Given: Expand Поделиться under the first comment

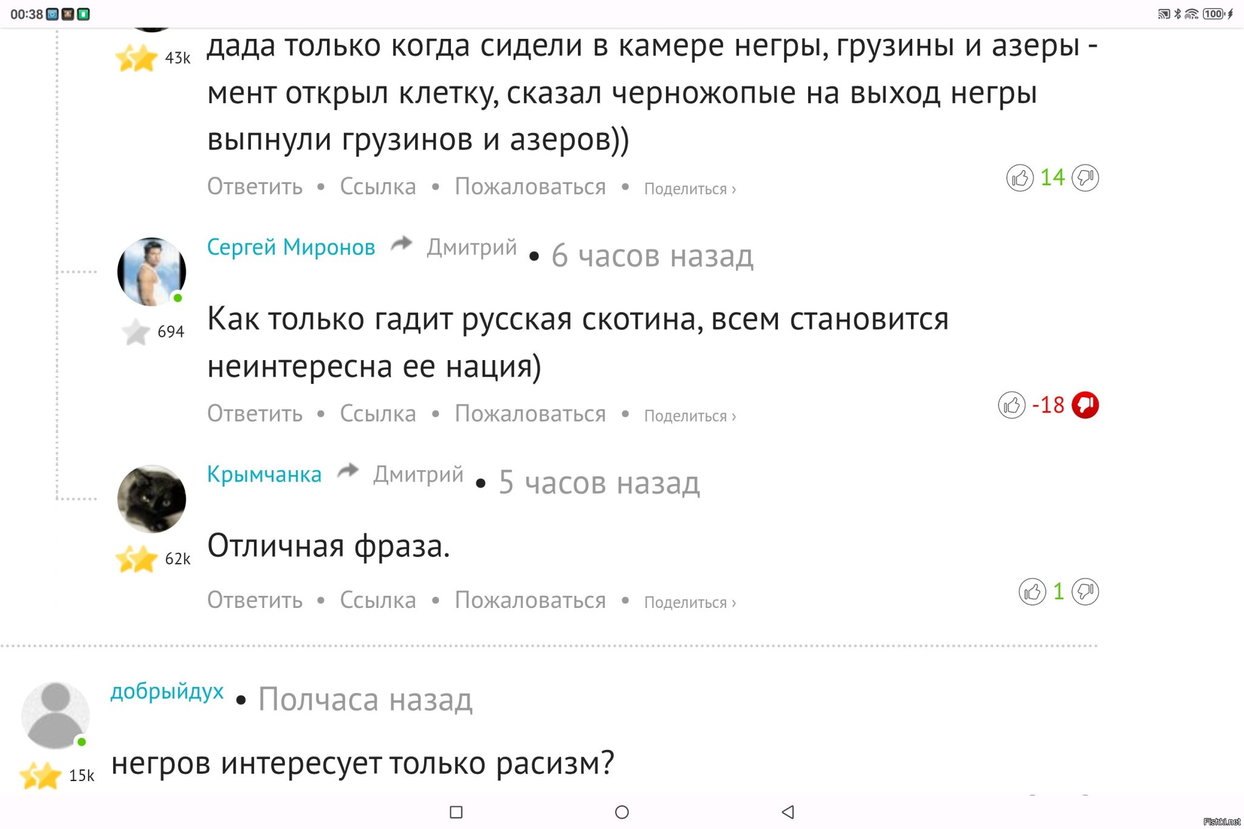Looking at the screenshot, I should 690,189.
